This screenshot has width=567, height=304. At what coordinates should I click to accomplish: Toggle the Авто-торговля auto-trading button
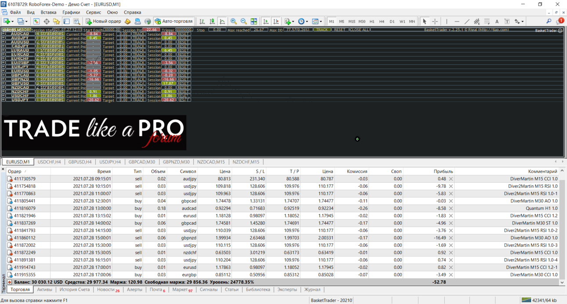(174, 21)
